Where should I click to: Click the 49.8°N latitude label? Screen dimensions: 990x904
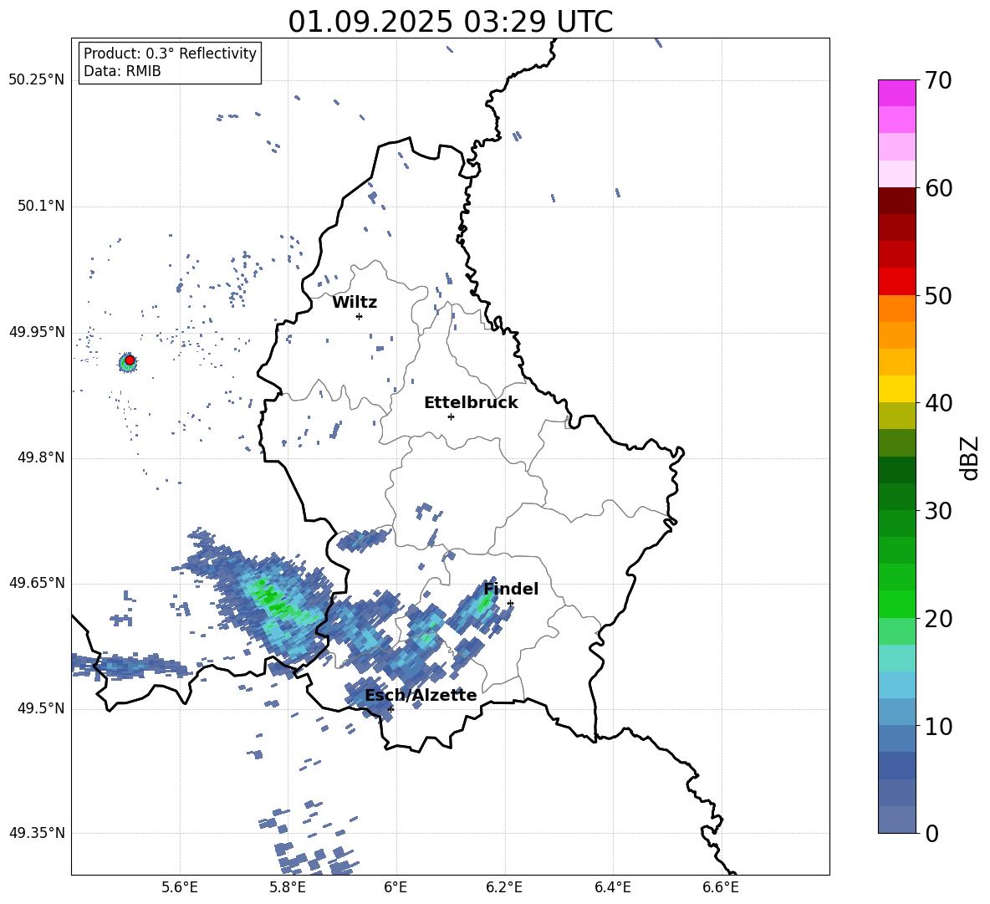tap(41, 457)
